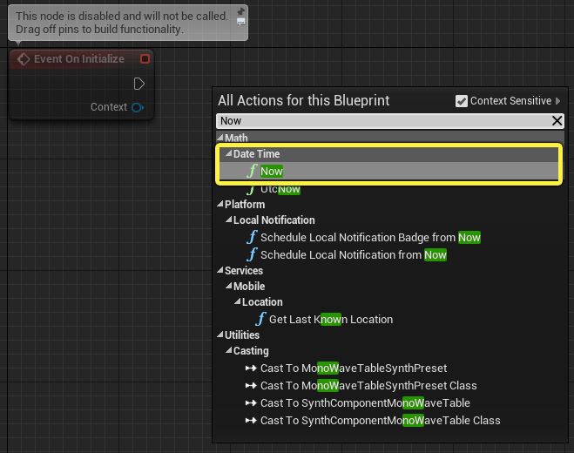Click the execution output pin arrow
The image size is (574, 453).
coord(139,84)
